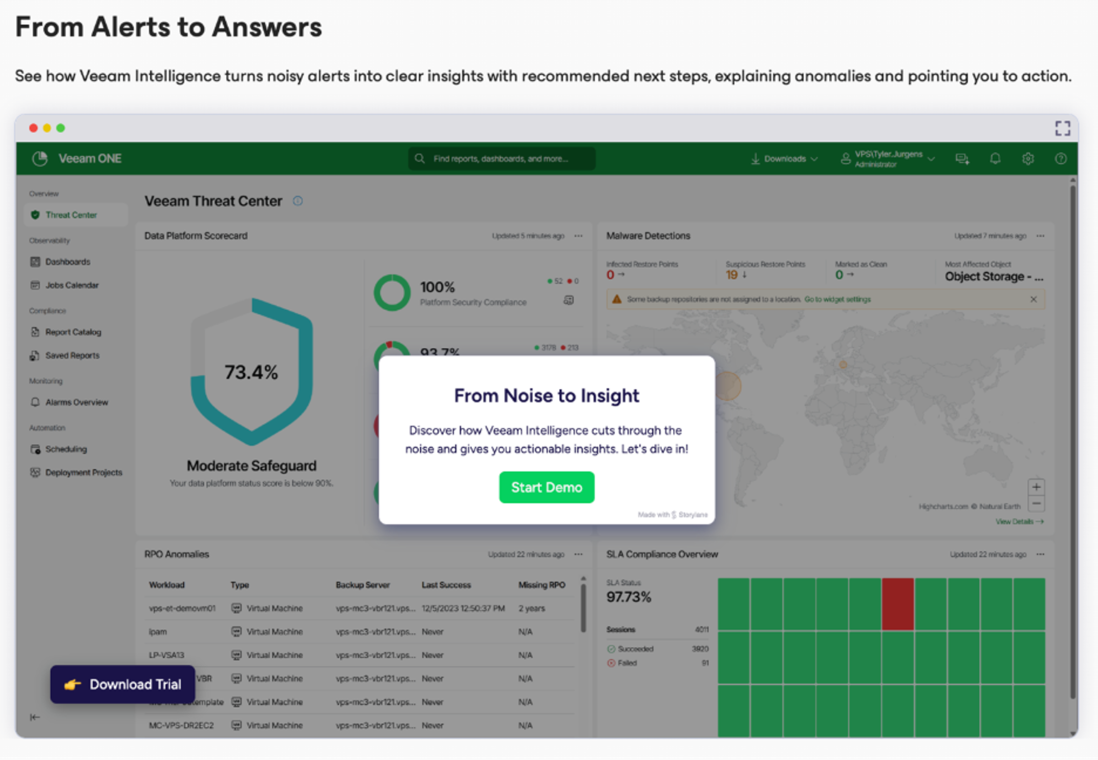
Task: Open Malware Detections widget options menu
Action: pyautogui.click(x=1040, y=236)
